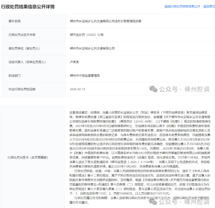Open the 返回首页 link
This screenshot has height=208, width=215.
[209, 6]
